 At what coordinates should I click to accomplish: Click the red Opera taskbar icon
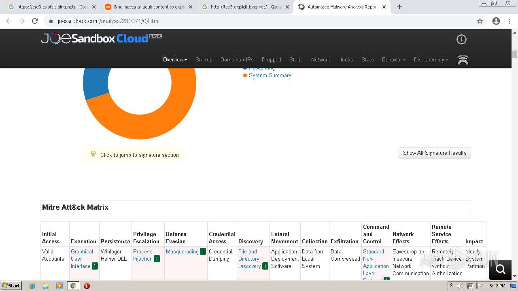point(87,286)
